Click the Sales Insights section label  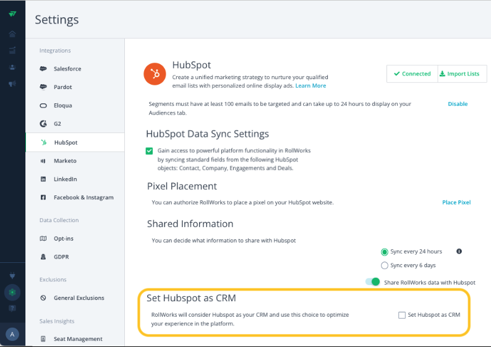pos(57,321)
